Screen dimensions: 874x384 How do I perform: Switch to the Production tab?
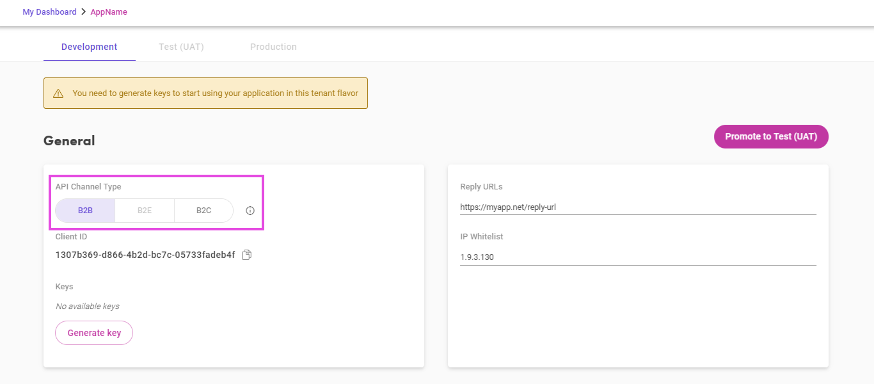point(273,47)
